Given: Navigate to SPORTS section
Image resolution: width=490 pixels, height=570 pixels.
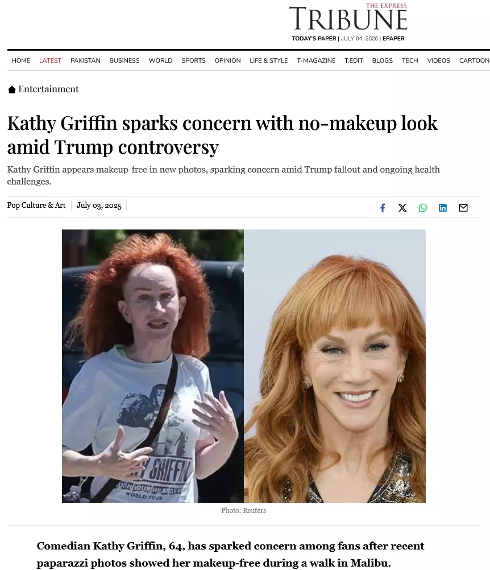Looking at the screenshot, I should coord(193,60).
